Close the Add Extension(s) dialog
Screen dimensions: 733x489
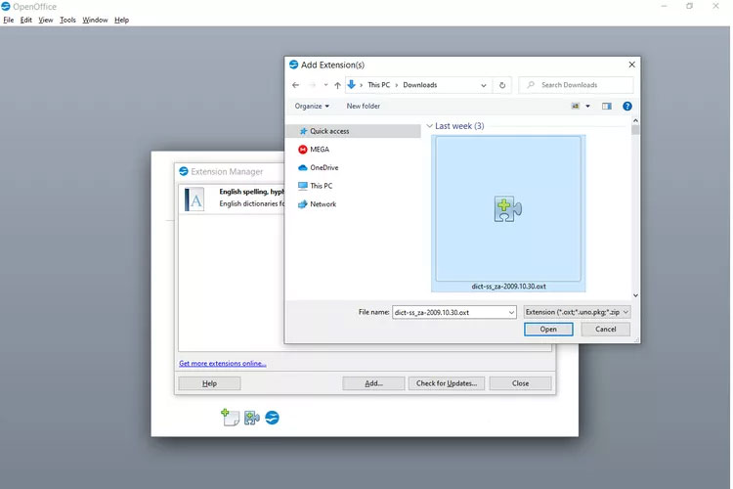(x=631, y=65)
